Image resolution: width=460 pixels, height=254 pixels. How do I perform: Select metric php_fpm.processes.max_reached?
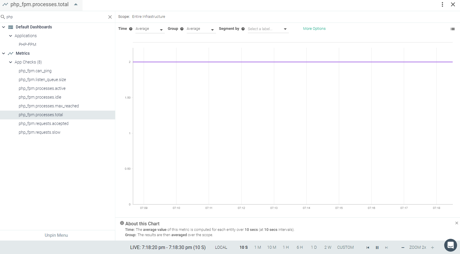click(x=49, y=106)
